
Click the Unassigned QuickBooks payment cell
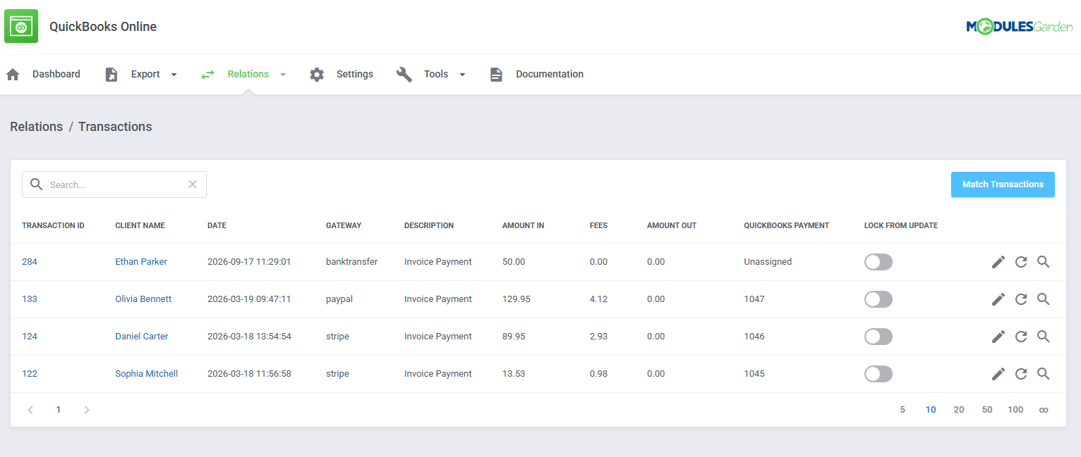click(x=768, y=262)
